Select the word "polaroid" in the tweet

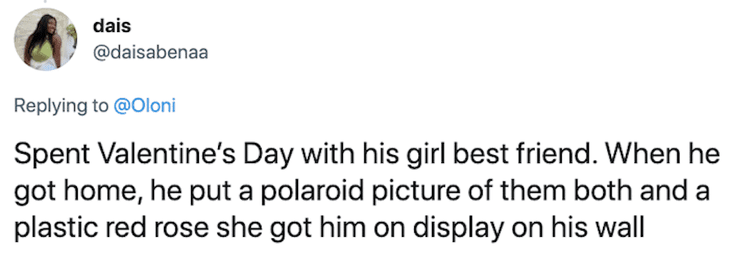tap(300, 191)
